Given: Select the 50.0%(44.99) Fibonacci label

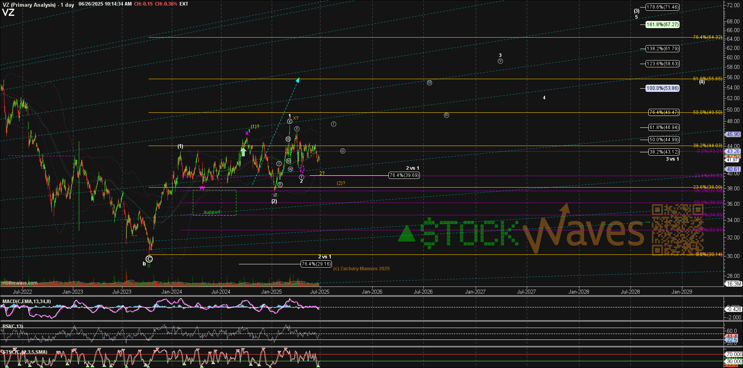Looking at the screenshot, I should tap(664, 140).
